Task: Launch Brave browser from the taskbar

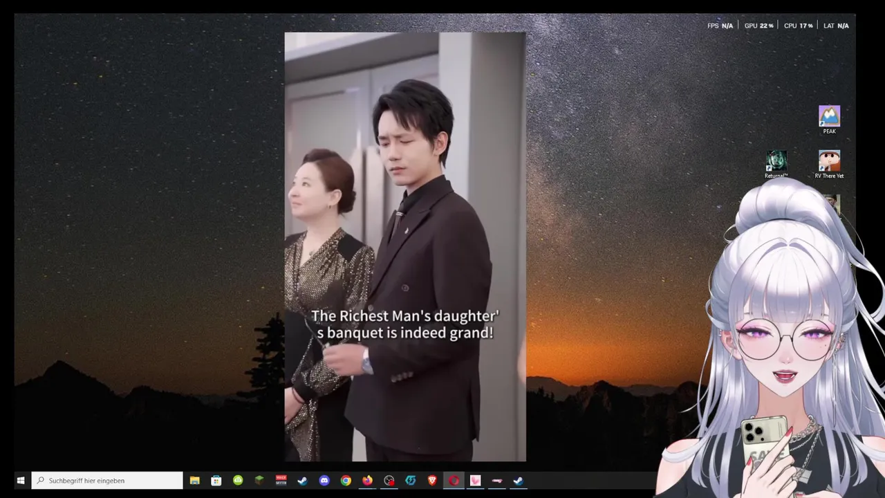Action: click(432, 481)
